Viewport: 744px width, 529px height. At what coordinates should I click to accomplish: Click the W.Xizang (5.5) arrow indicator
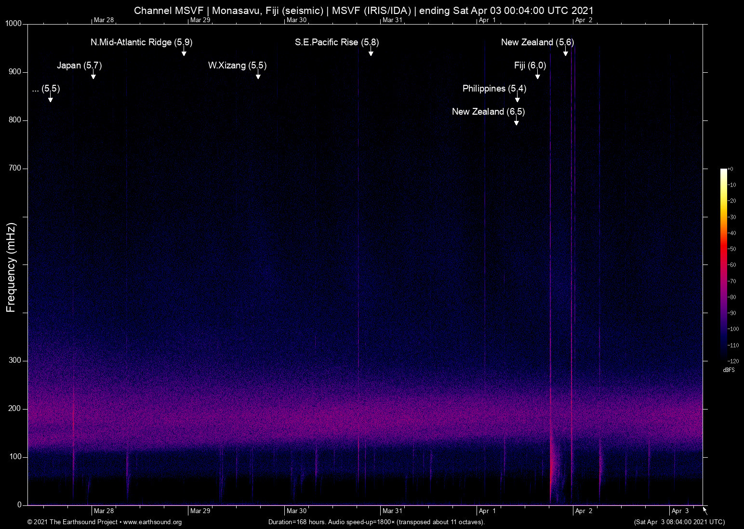coord(258,76)
